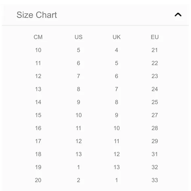Click CM value 10 in first row
Screen dimensions: 191x191
(38, 50)
